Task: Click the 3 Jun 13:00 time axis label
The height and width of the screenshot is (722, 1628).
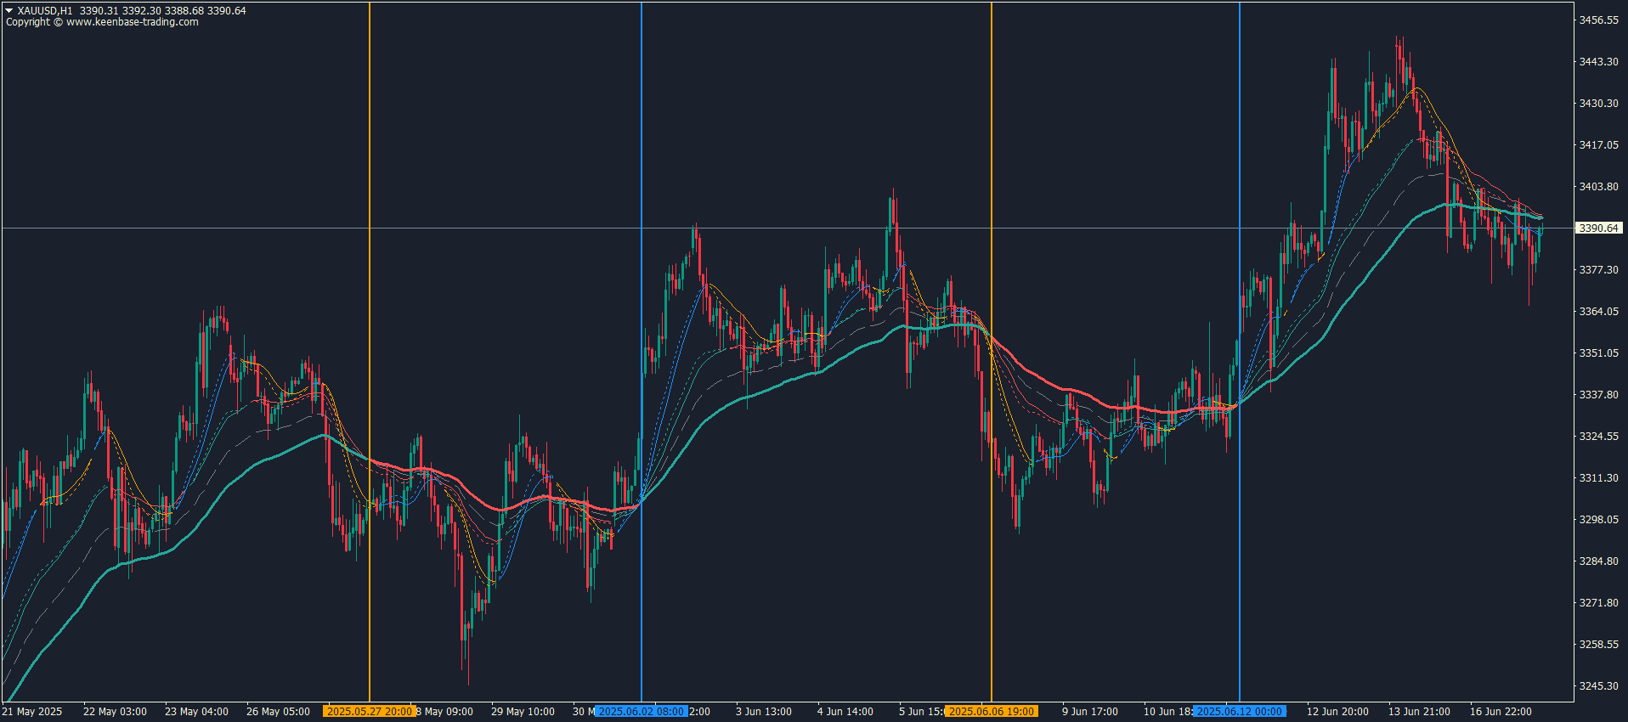Action: pos(763,712)
